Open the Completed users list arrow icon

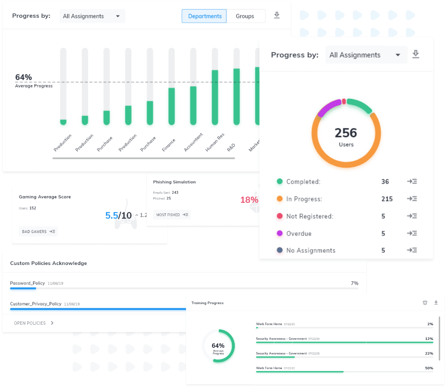[x=411, y=182]
